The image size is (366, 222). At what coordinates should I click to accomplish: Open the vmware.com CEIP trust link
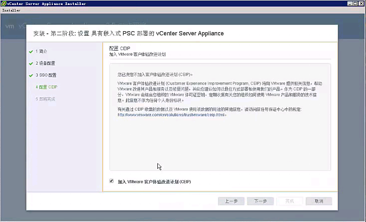(171, 115)
